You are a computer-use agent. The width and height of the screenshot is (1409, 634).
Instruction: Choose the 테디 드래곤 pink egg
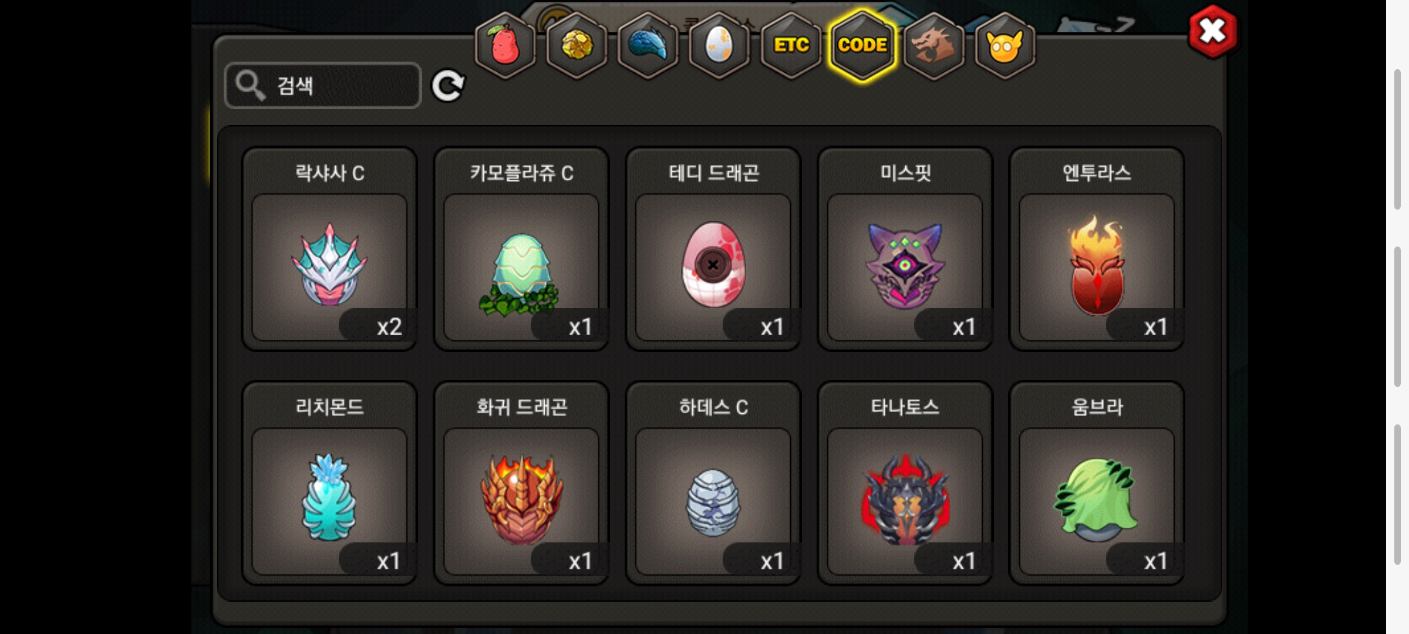click(713, 249)
